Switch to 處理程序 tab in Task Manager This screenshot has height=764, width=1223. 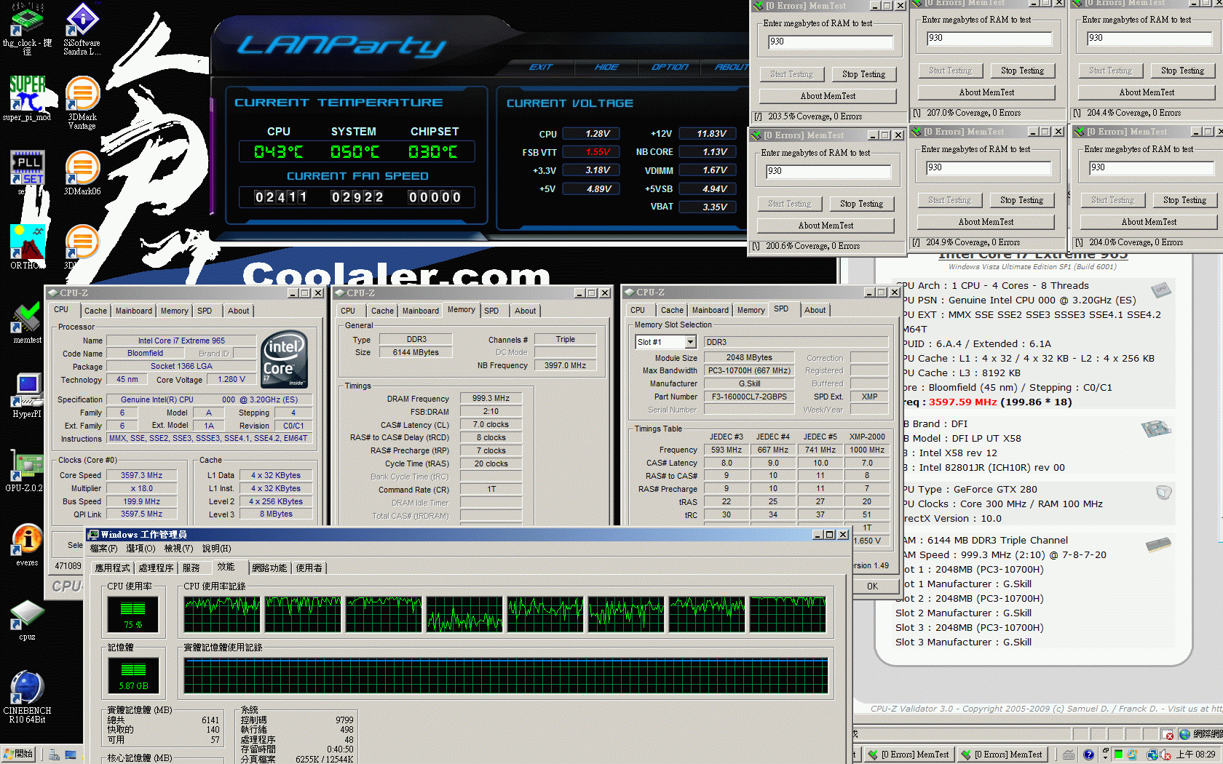(x=156, y=568)
